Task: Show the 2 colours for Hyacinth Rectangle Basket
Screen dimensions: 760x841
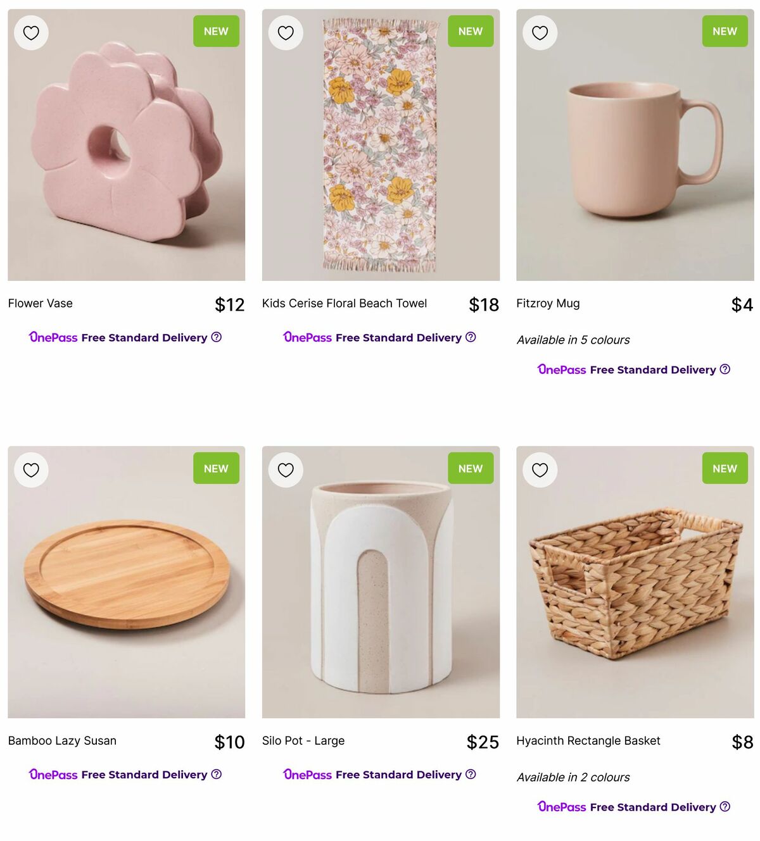Action: [x=573, y=777]
